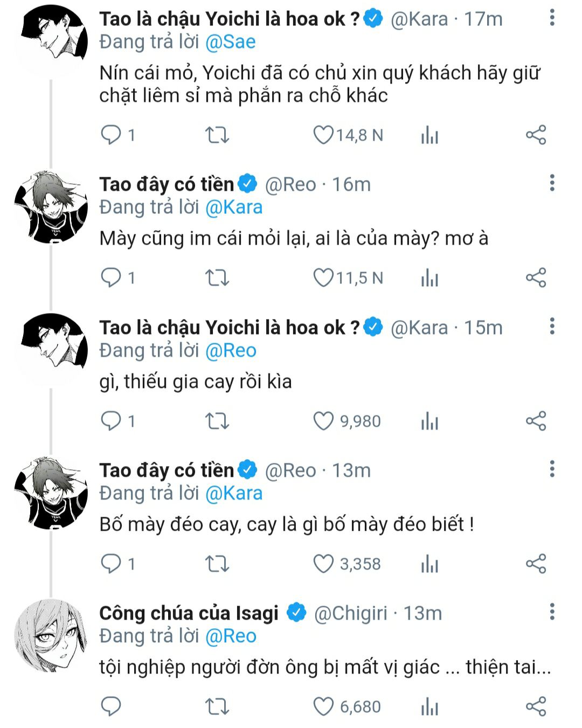Open @Kara mention in Reo's 16m reply

[x=234, y=207]
